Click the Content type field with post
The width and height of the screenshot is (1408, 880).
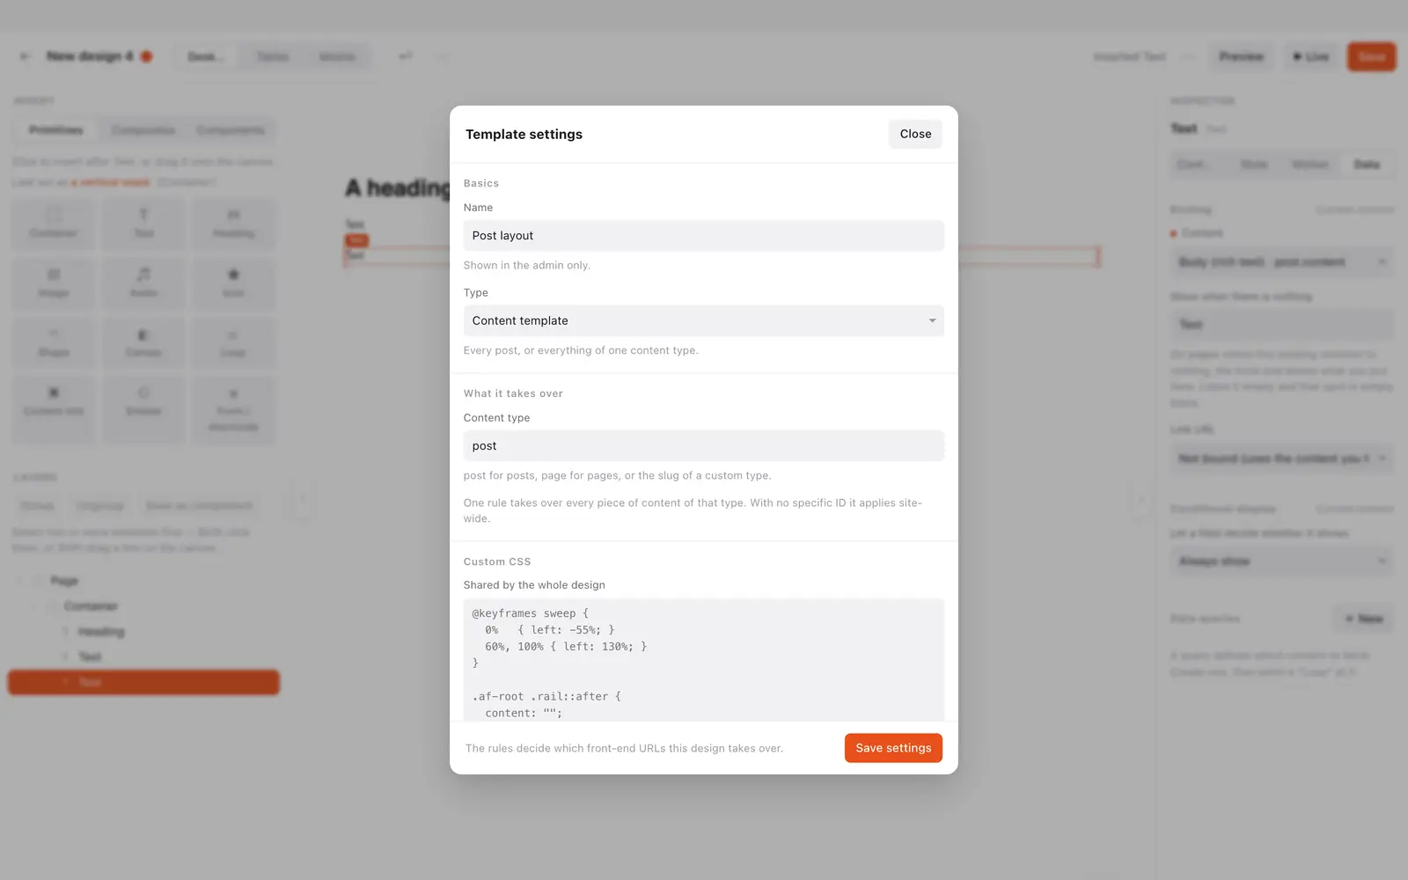(x=703, y=446)
